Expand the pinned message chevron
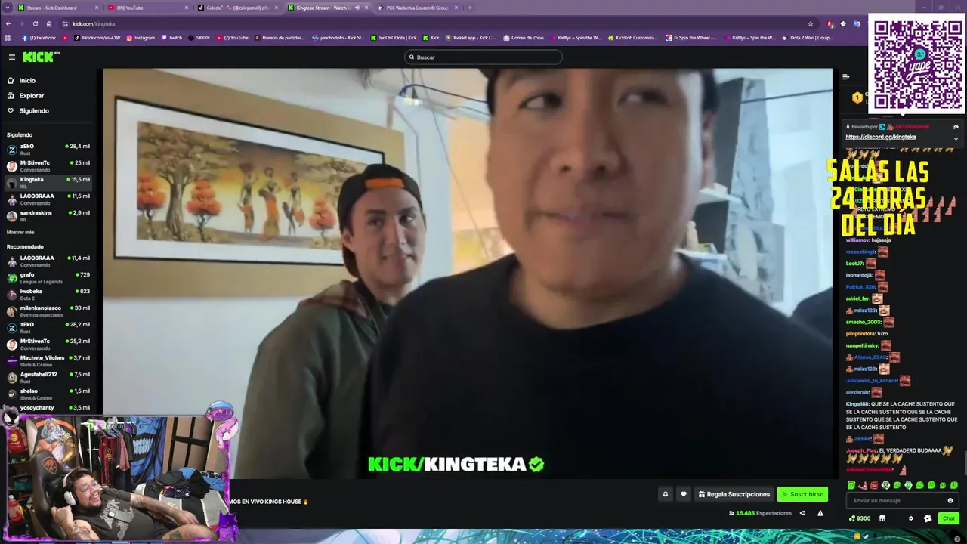Image resolution: width=967 pixels, height=544 pixels. point(956,138)
